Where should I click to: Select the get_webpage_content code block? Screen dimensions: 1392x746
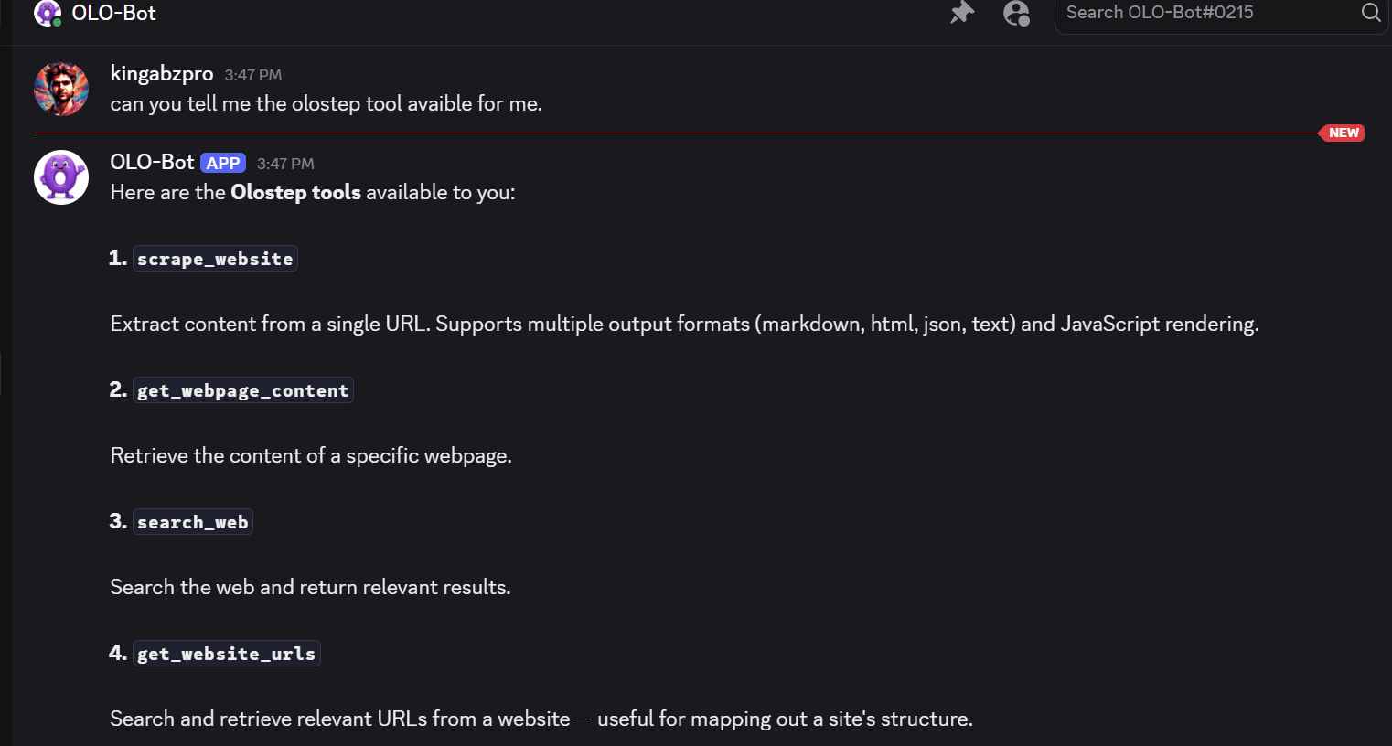[243, 390]
